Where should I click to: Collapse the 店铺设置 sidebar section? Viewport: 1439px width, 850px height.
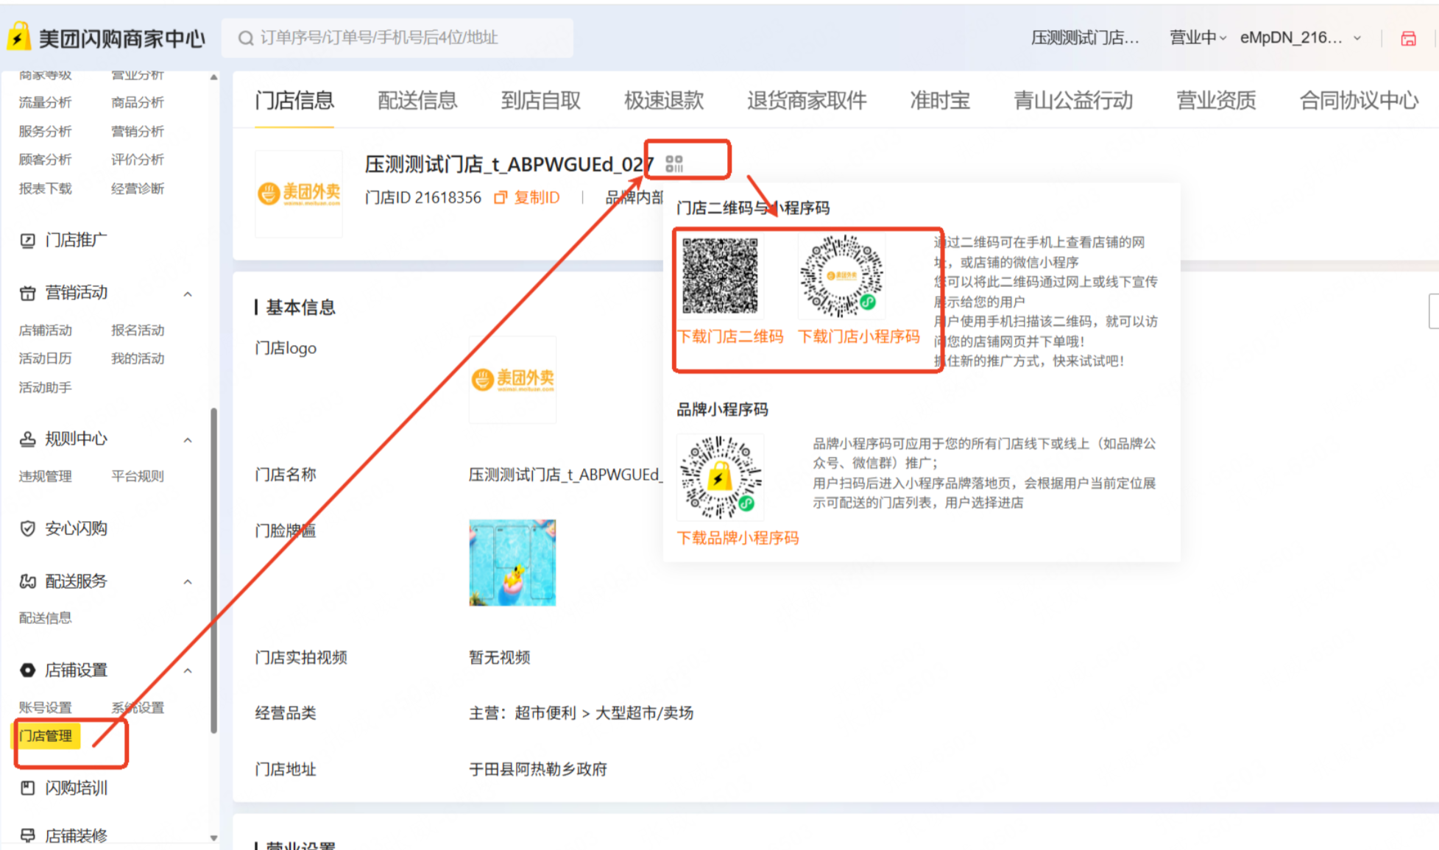(x=188, y=670)
